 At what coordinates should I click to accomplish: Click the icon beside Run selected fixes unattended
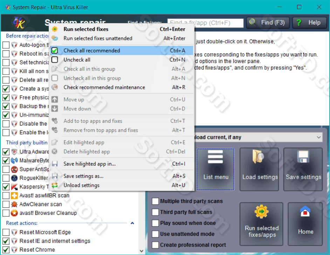55,38
